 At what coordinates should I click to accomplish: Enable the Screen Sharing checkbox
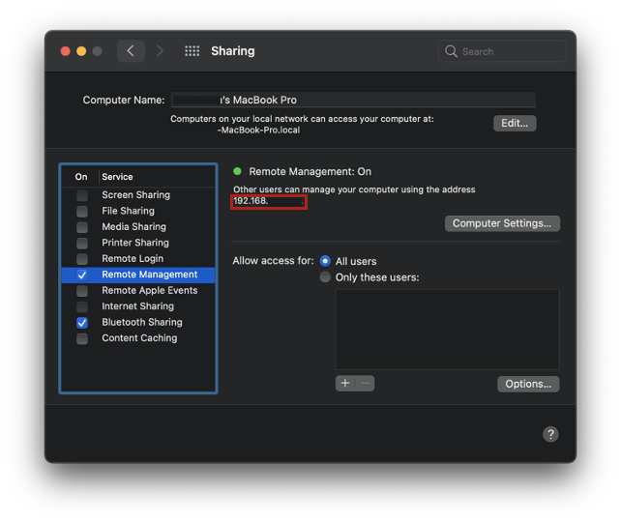pos(82,195)
